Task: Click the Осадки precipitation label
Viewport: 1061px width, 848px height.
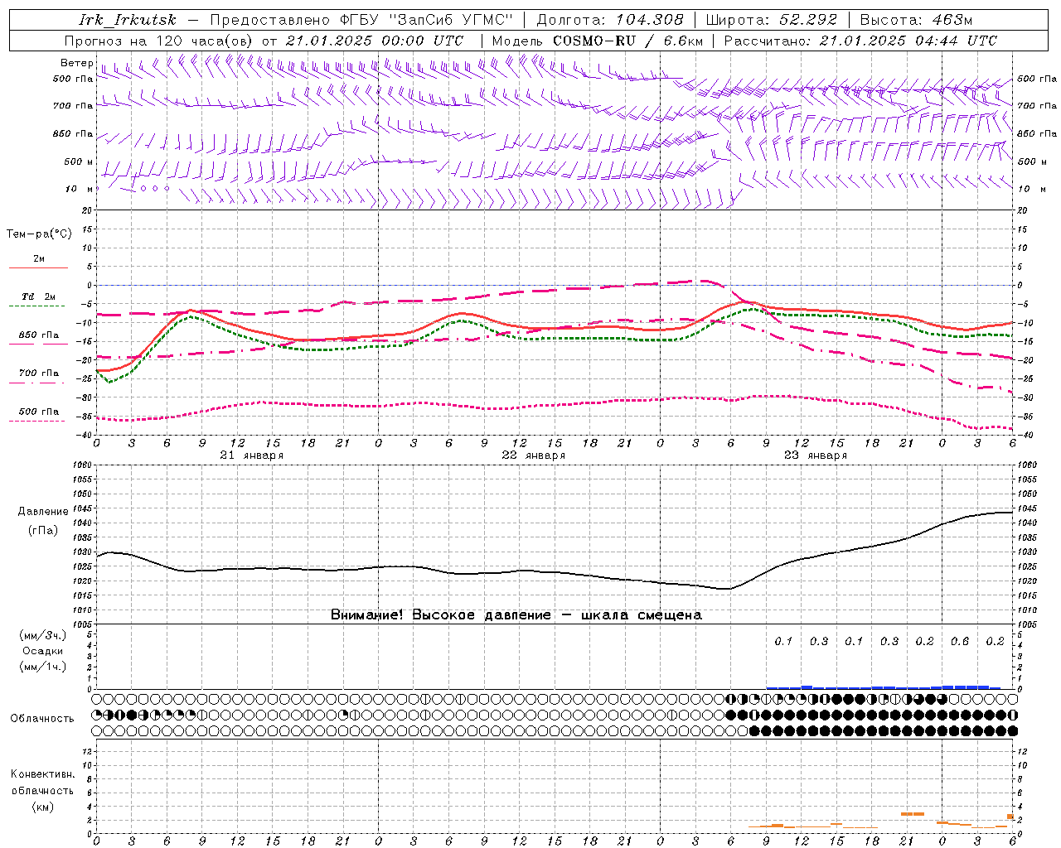Action: 43,651
